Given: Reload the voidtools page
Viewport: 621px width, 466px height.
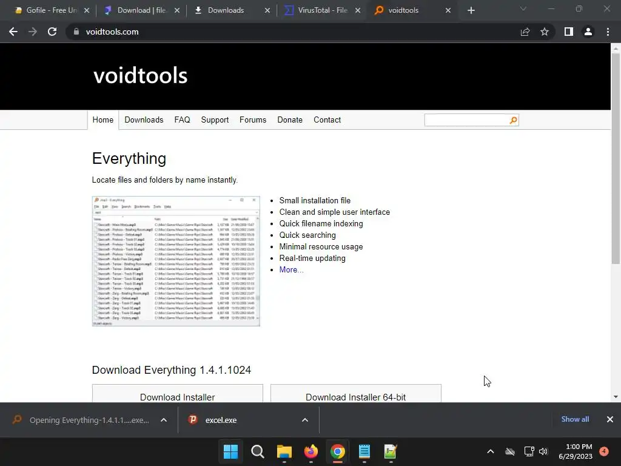Looking at the screenshot, I should (52, 32).
